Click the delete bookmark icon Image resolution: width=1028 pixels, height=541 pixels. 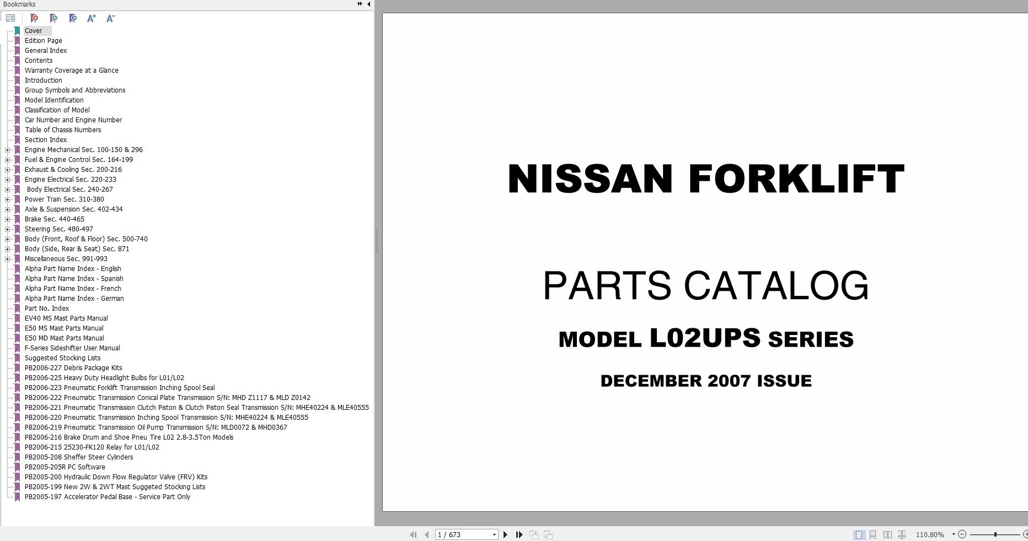point(34,18)
